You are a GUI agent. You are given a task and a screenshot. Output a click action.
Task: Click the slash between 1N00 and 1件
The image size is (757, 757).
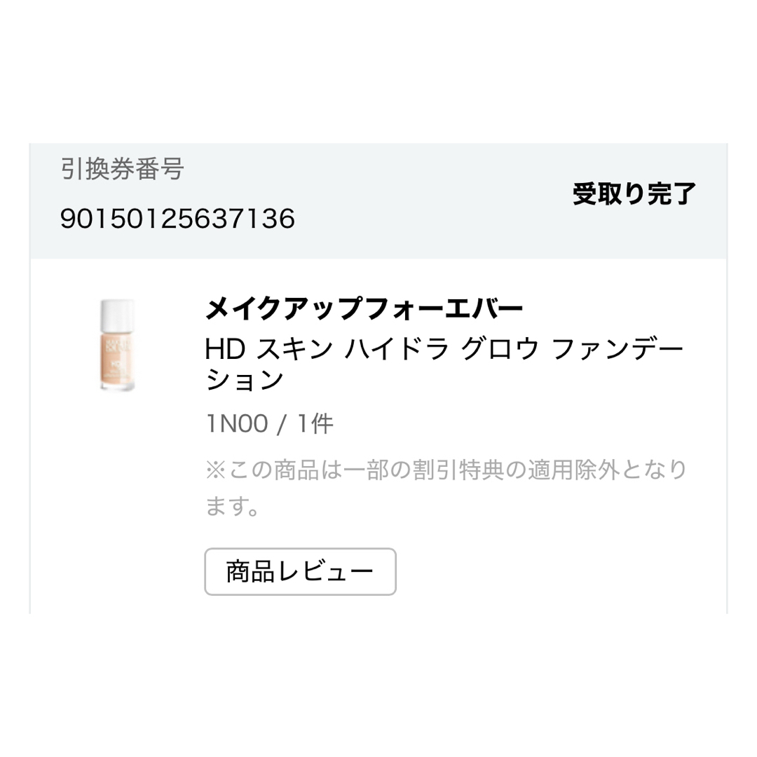pyautogui.click(x=282, y=424)
